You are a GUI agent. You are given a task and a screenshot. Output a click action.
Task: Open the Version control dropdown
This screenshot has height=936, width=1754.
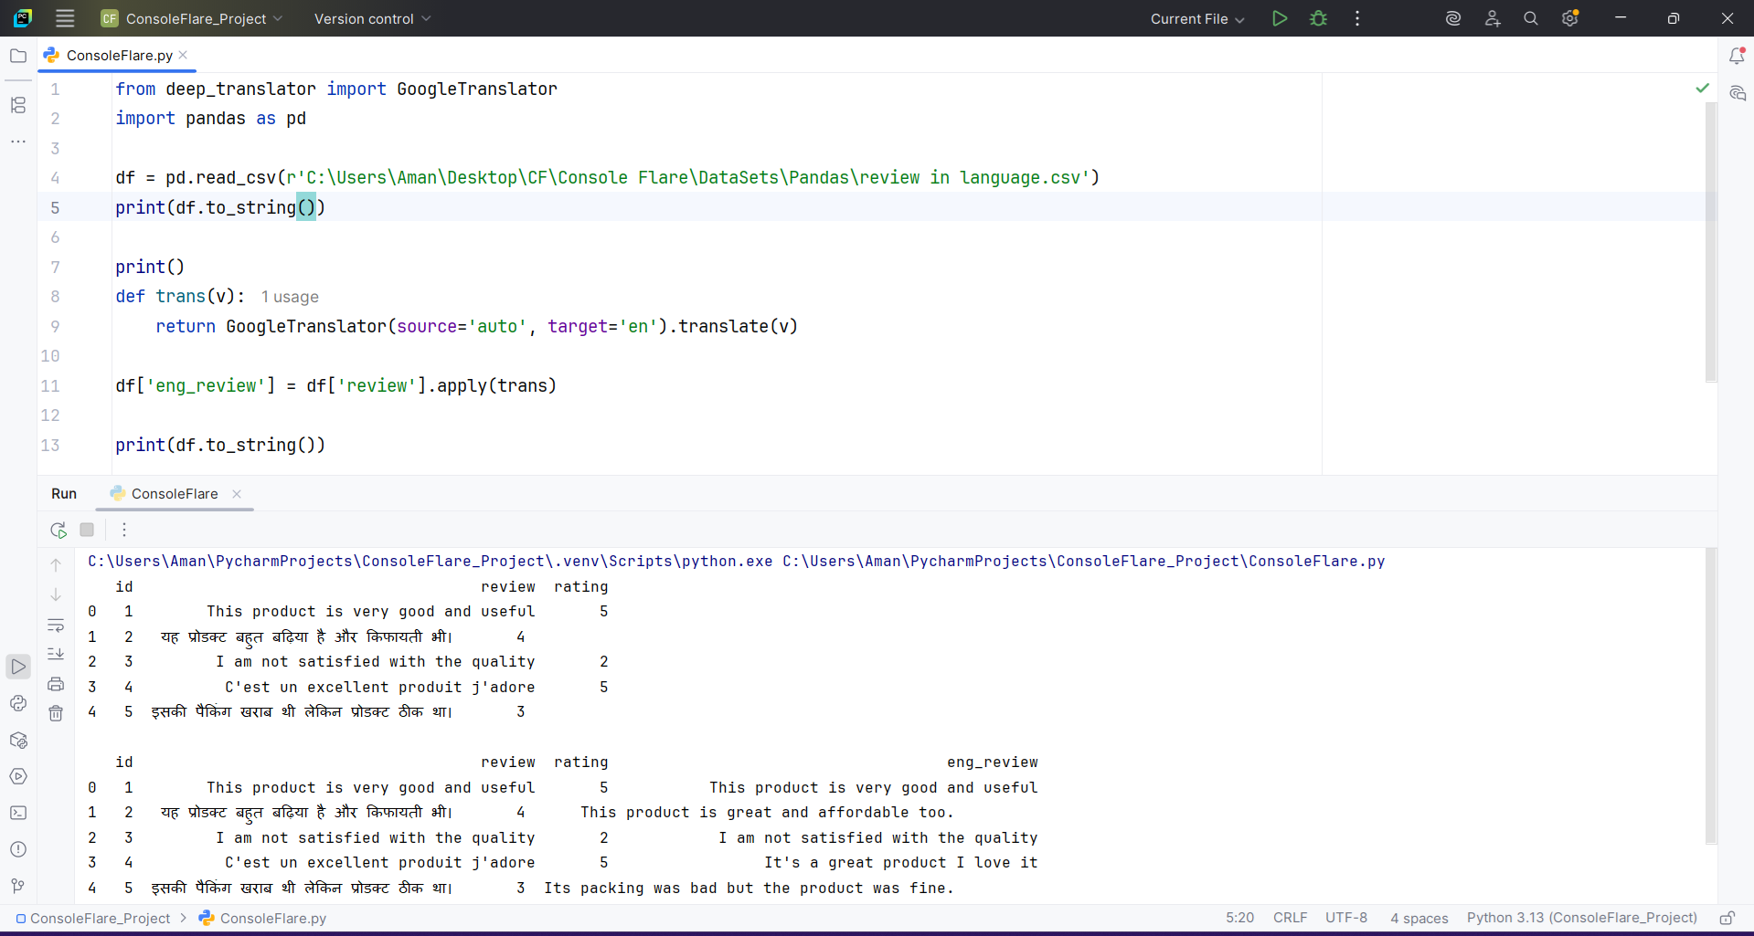coord(372,18)
